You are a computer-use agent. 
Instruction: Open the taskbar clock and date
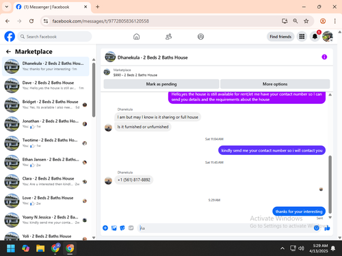tap(319, 248)
